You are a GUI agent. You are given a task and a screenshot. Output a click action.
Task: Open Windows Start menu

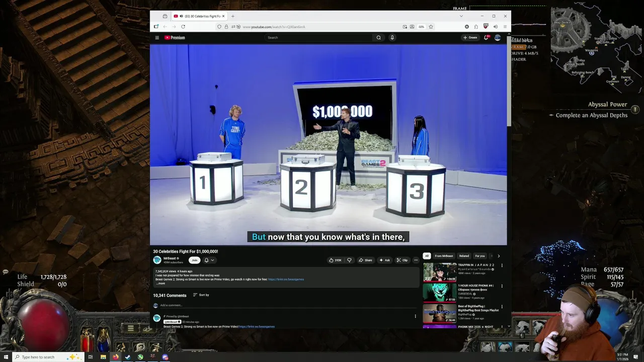pyautogui.click(x=6, y=357)
